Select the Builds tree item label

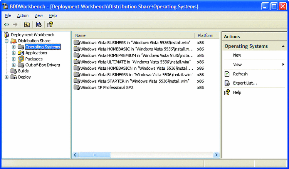tap(23, 71)
